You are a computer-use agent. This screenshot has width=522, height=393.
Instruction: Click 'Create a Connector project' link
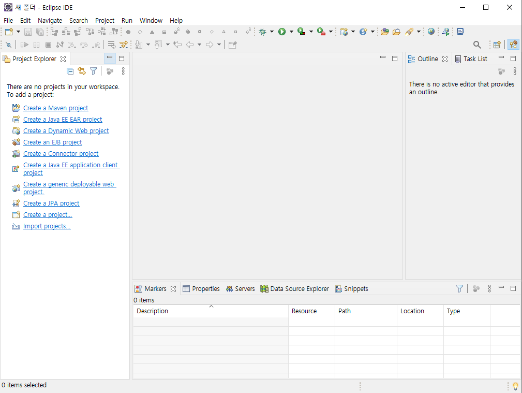61,153
